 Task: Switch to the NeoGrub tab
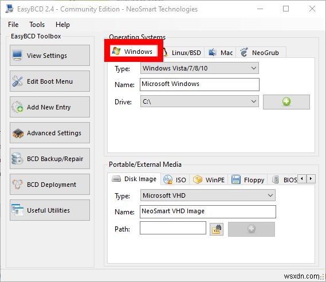pyautogui.click(x=261, y=53)
